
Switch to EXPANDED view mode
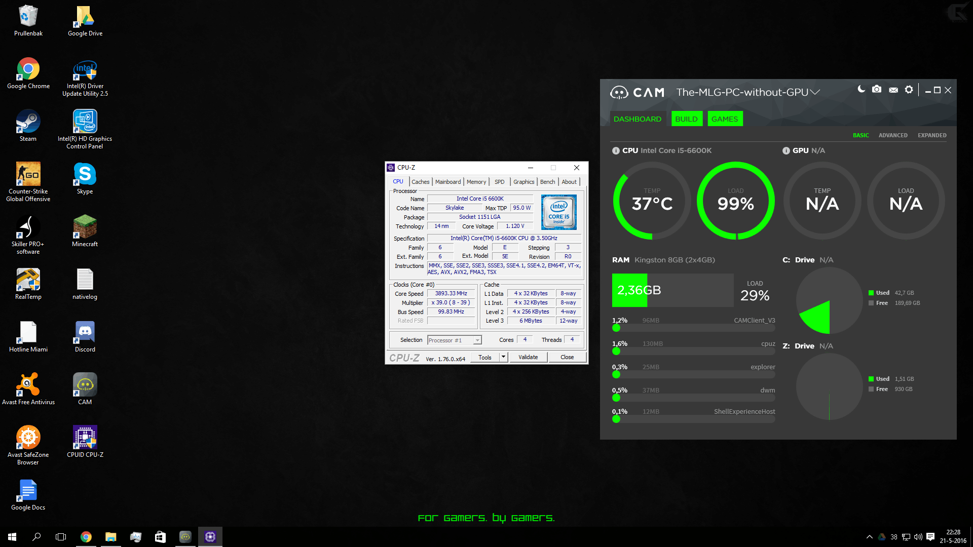[931, 135]
